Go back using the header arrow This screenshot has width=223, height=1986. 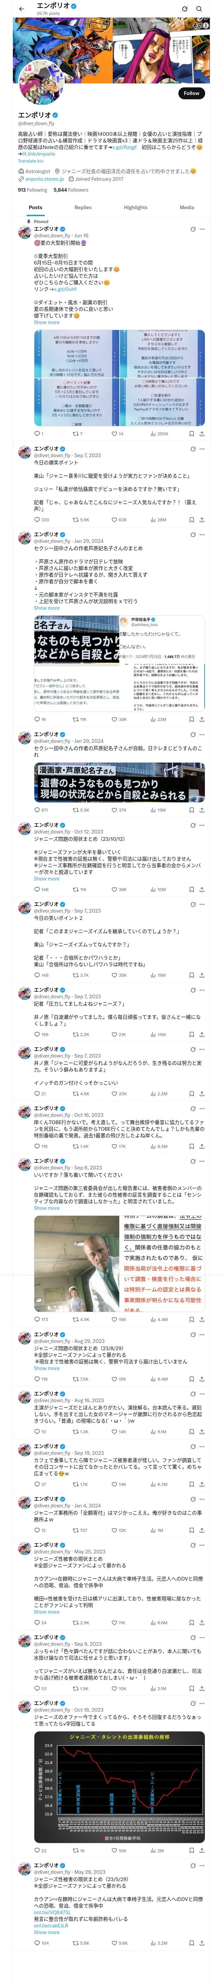tap(21, 9)
